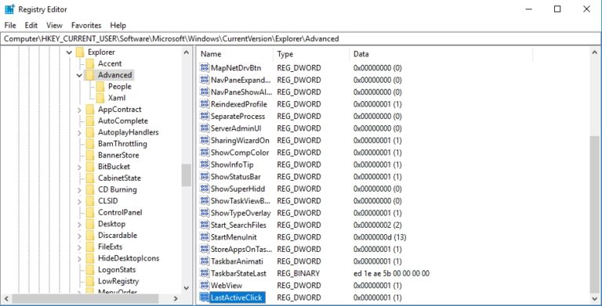Select the StoreAppsOnTas... value name
Screen dimensions: 602x306
point(241,249)
